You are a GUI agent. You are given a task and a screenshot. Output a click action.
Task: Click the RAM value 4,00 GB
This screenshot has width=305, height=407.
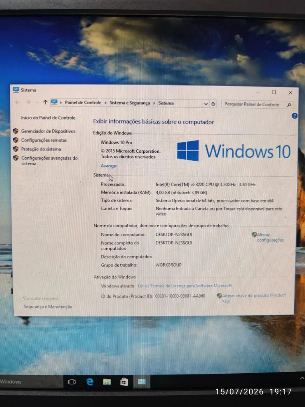pos(181,192)
